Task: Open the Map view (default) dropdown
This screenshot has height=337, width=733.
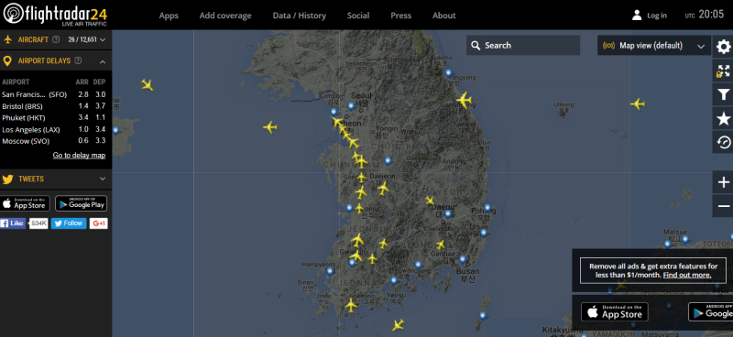Action: pos(653,46)
